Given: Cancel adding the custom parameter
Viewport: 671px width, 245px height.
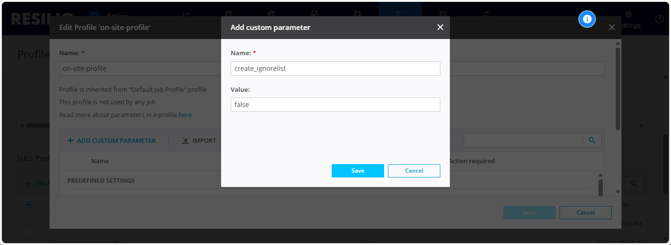Looking at the screenshot, I should 414,171.
